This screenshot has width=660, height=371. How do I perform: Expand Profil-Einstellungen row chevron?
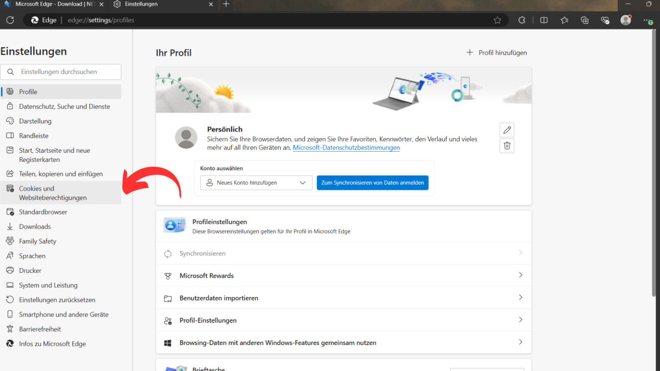[521, 319]
